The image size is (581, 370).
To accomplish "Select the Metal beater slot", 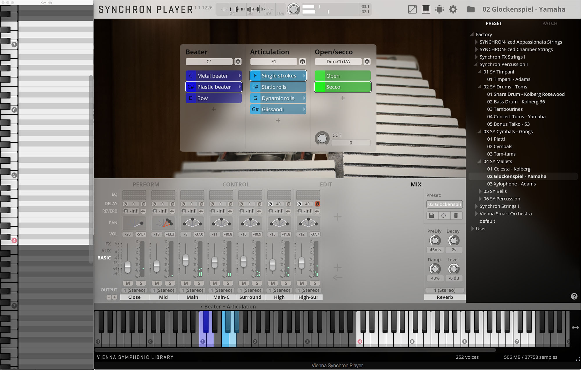I will [214, 76].
